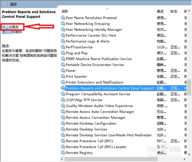Click the horizontal scrollbar left arrow
Image resolution: width=192 pixels, height=162 pixels.
coord(62,159)
